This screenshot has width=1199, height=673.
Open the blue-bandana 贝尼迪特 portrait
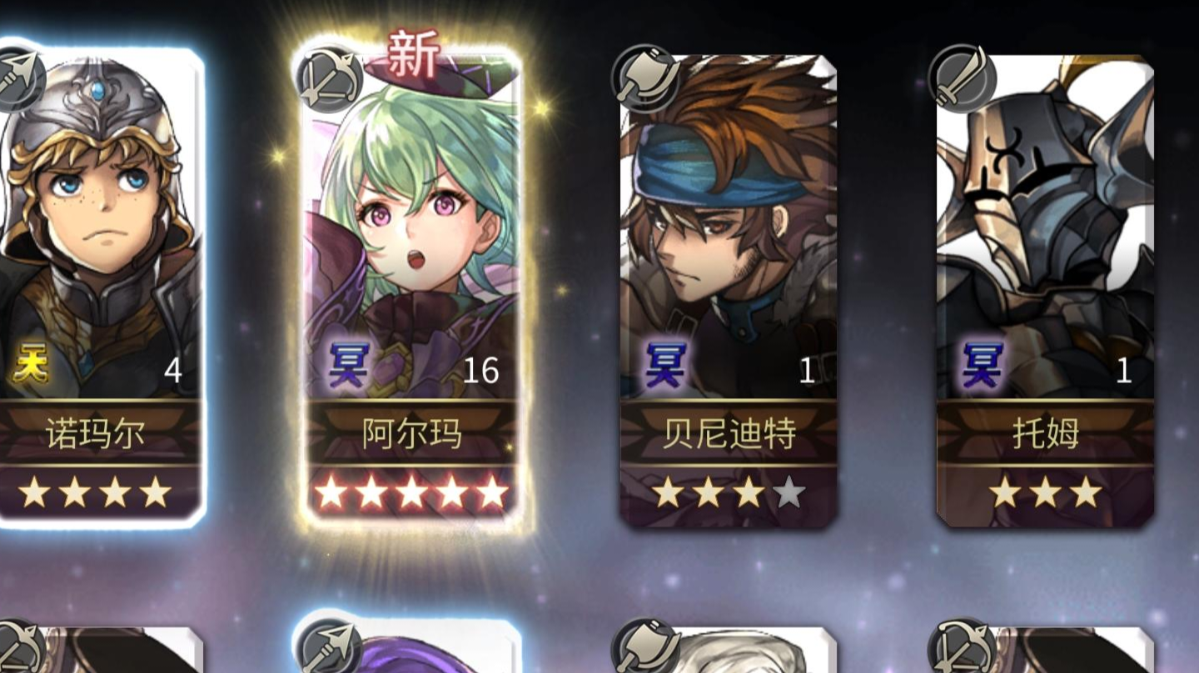point(729,225)
